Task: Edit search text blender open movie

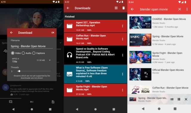Action: [154, 9]
